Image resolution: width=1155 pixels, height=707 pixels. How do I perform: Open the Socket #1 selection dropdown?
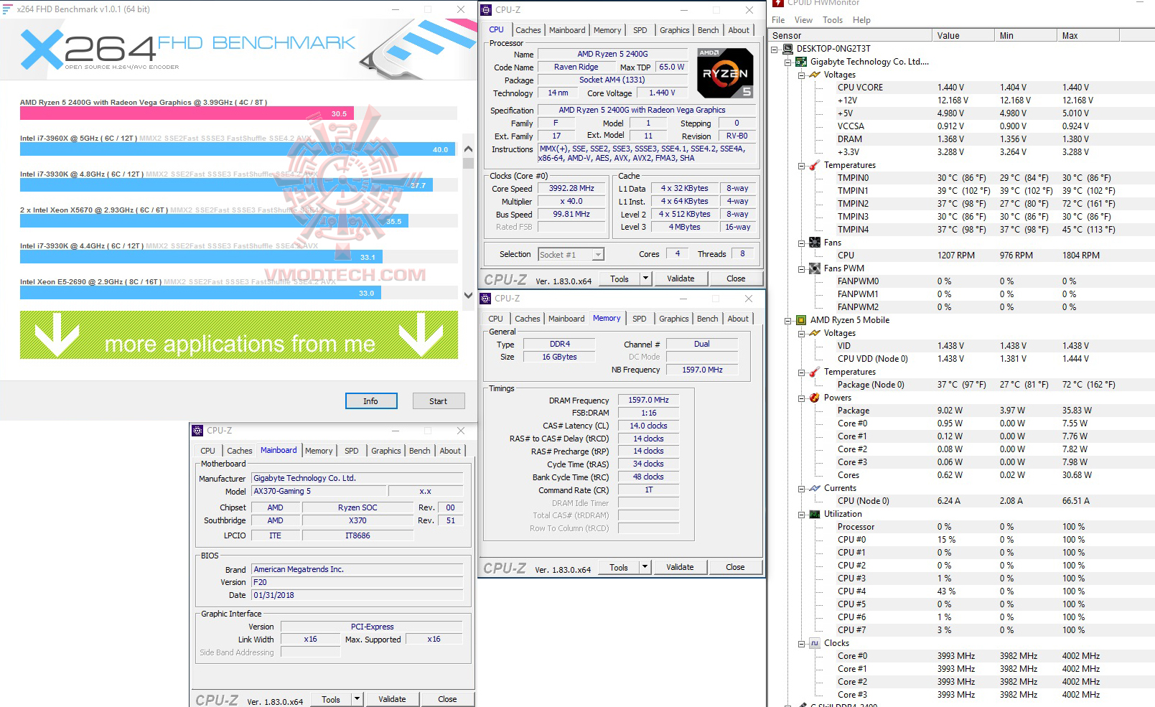(x=597, y=254)
